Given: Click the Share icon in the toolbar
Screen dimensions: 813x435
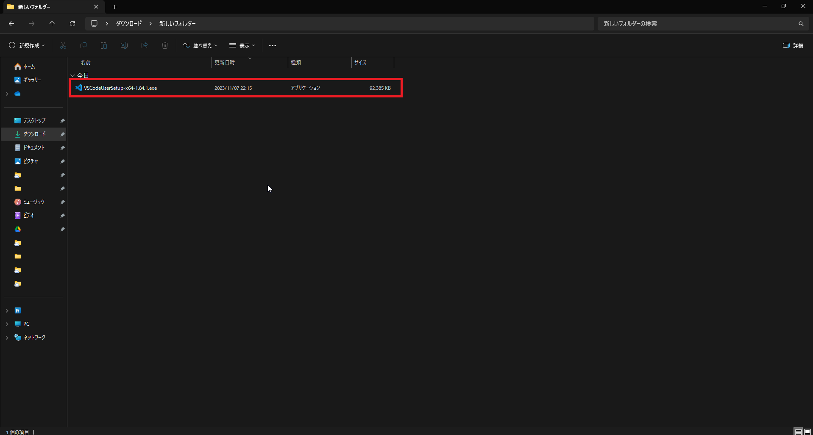Looking at the screenshot, I should [145, 45].
